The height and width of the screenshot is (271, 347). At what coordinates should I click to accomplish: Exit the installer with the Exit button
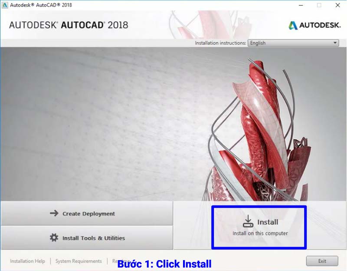pyautogui.click(x=322, y=261)
